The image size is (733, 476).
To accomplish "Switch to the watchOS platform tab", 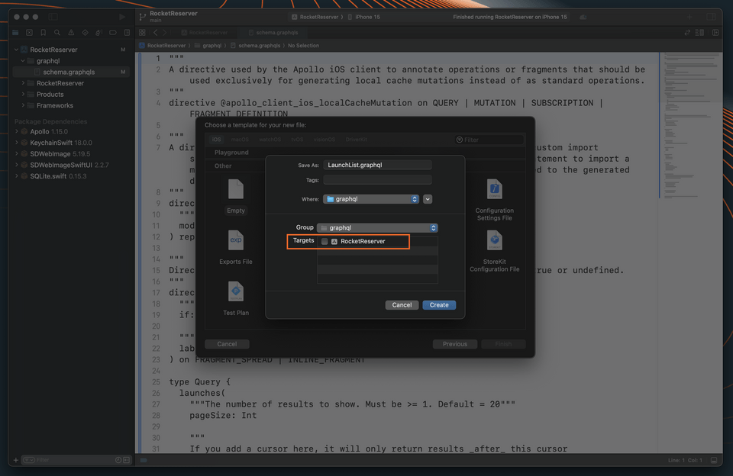I will point(270,140).
